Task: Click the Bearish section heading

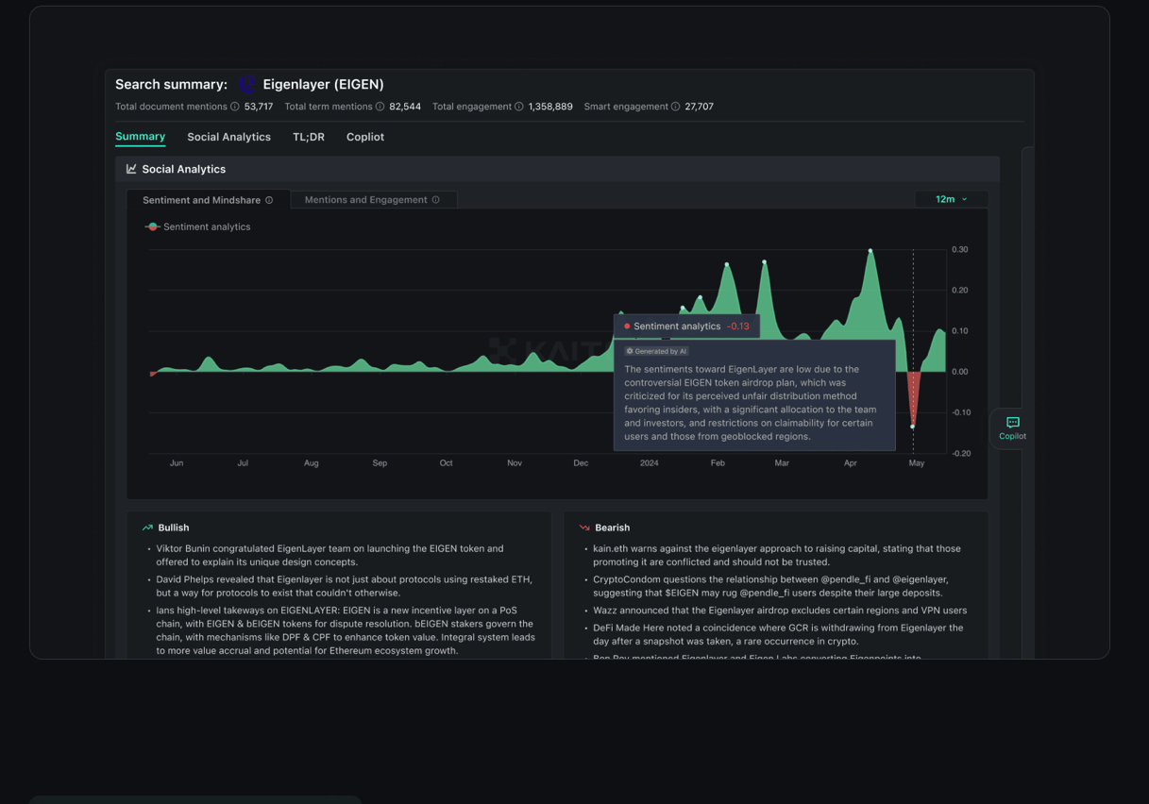Action: coord(612,528)
